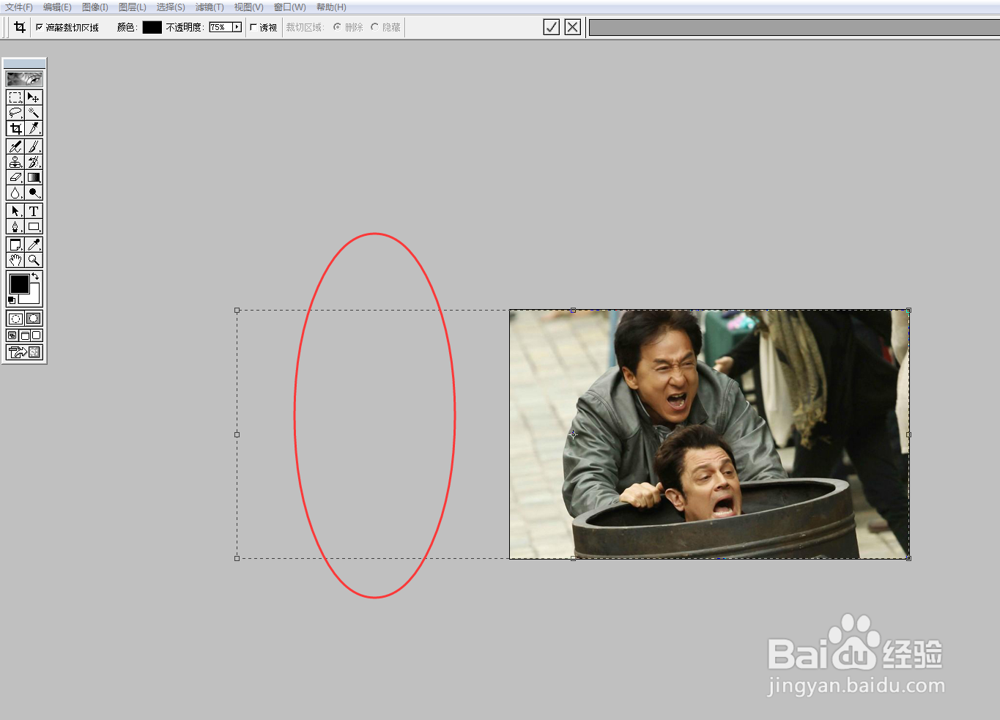Open the 图层(L) menu
Image resolution: width=1000 pixels, height=720 pixels.
[x=133, y=7]
